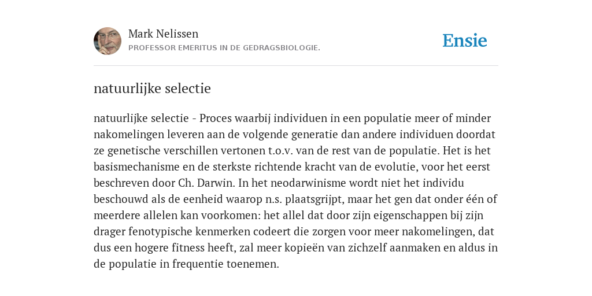The image size is (592, 296).
Task: Click the Professor Emeritus in de Gedragsbiologie subtitle
Action: (x=224, y=48)
